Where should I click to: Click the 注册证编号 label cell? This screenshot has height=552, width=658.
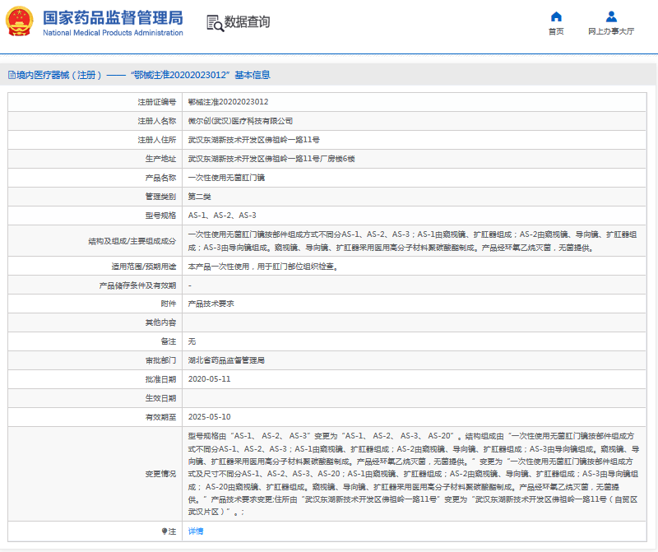95,102
